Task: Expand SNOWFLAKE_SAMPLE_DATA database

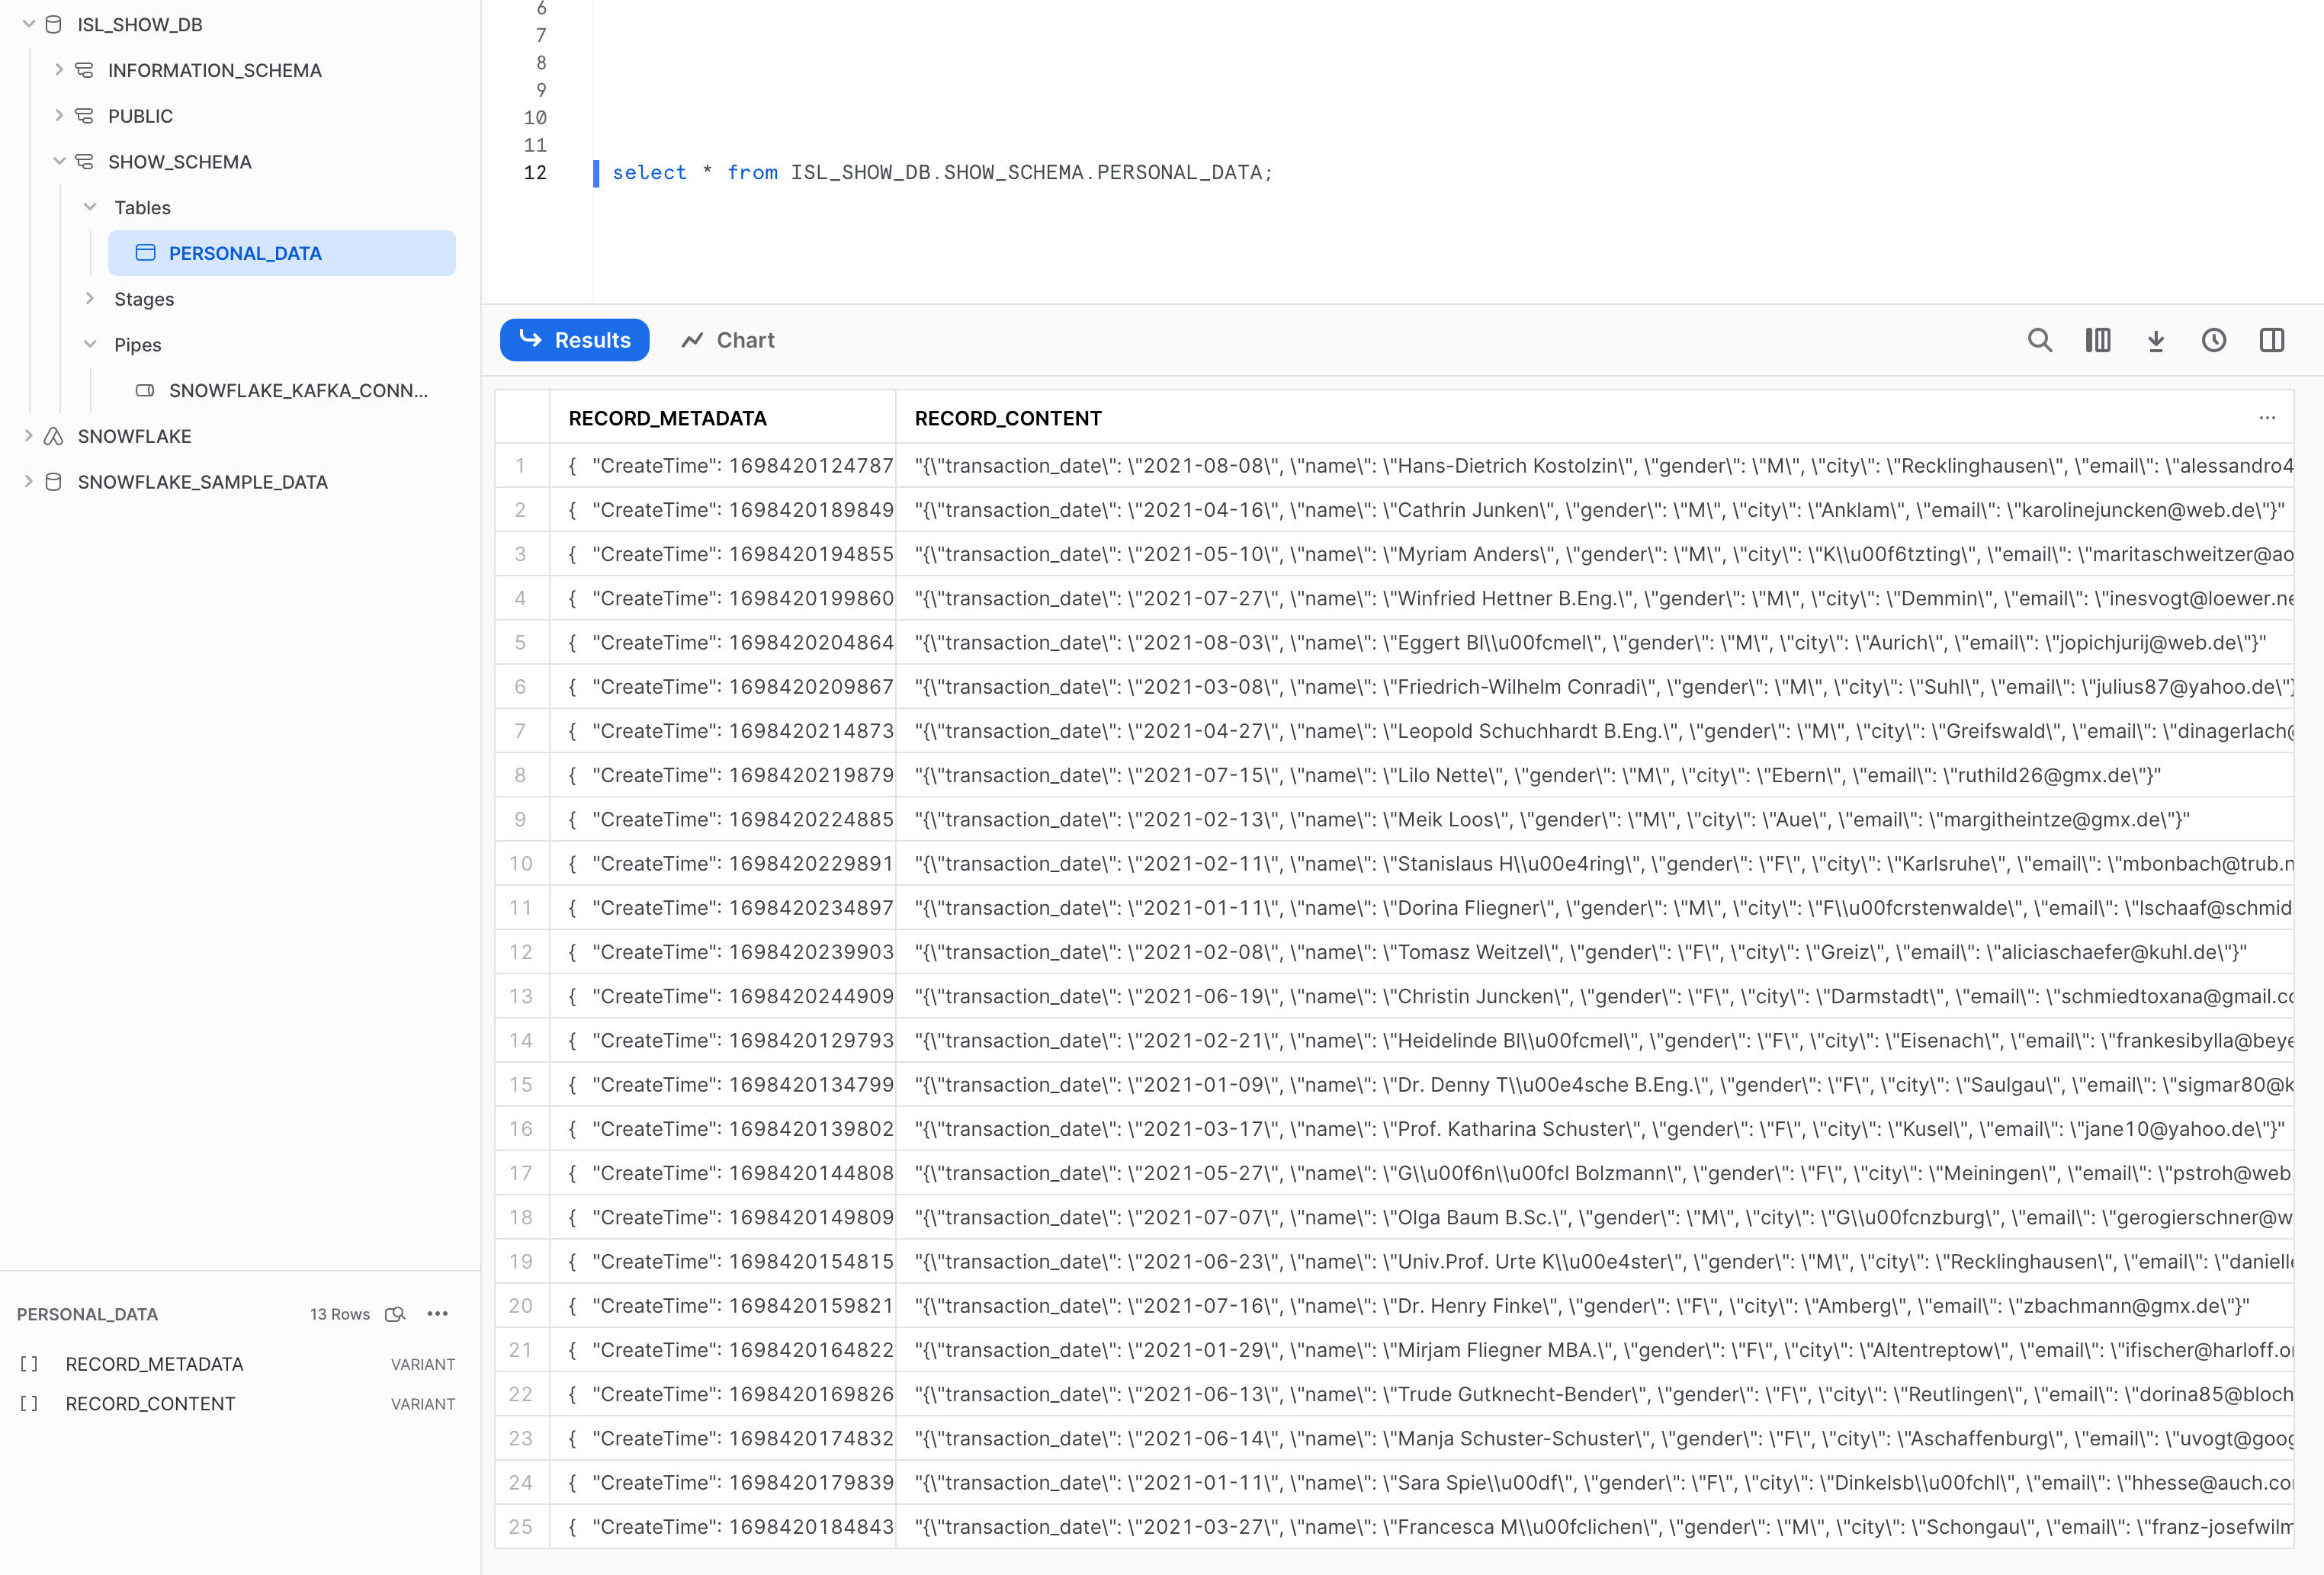Action: 28,481
